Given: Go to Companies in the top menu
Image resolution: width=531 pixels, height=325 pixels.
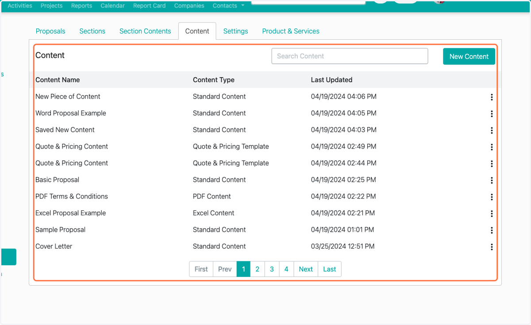Looking at the screenshot, I should click(189, 6).
